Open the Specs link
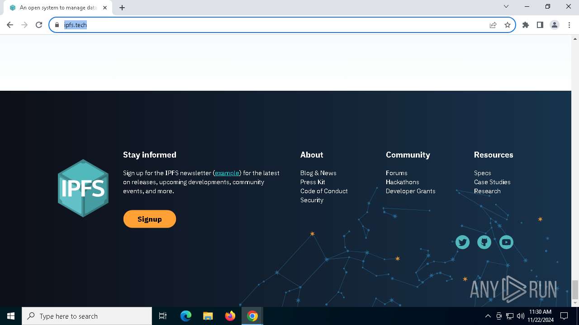 point(483,173)
